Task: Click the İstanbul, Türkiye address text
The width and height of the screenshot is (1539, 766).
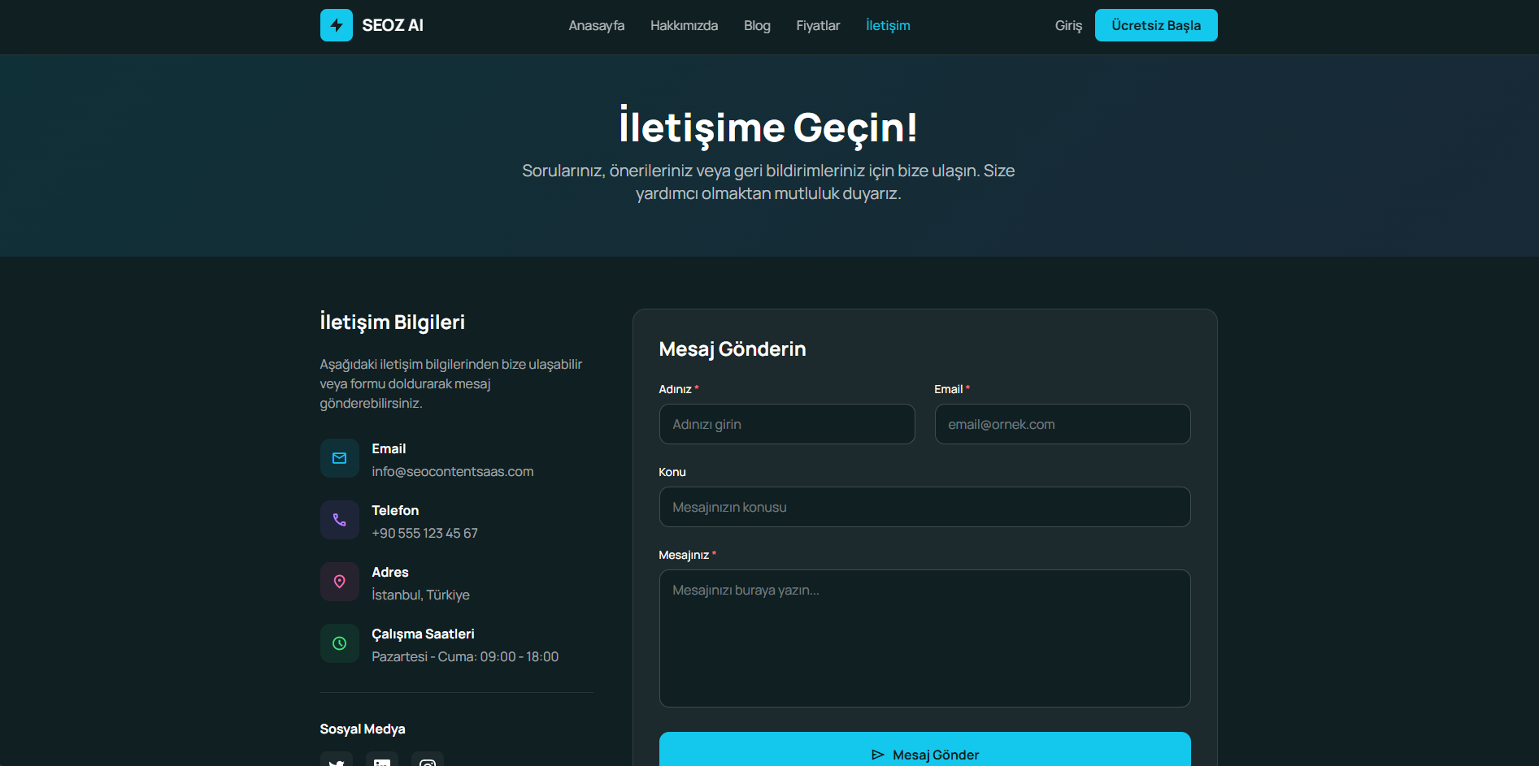Action: pyautogui.click(x=420, y=595)
